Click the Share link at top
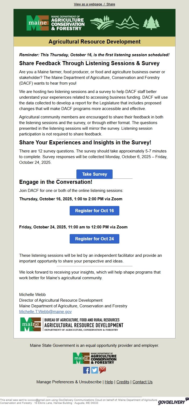The image size is (189, 406). coord(111,4)
